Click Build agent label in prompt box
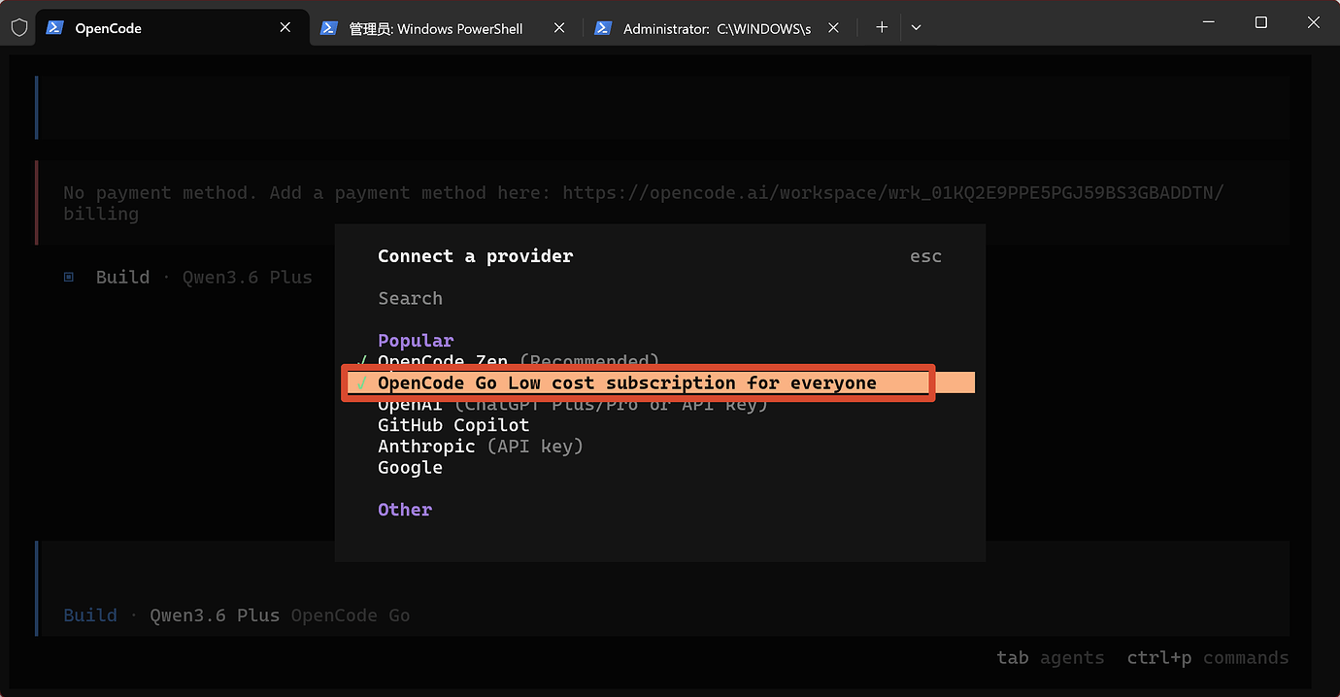The height and width of the screenshot is (697, 1340). coord(90,615)
